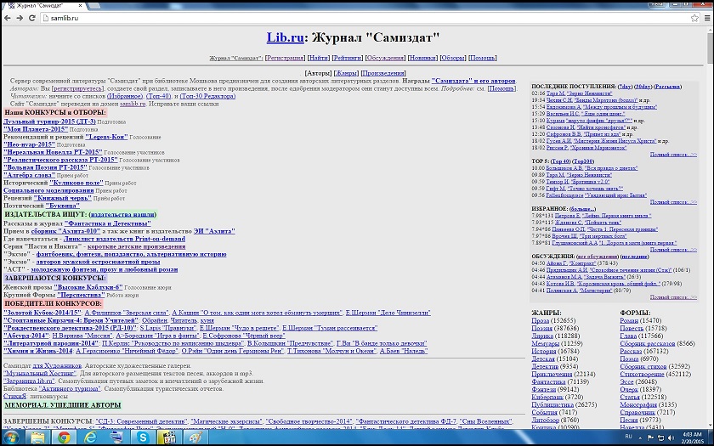Image resolution: width=714 pixels, height=446 pixels.
Task: Click the page vertical scrollbar
Action: (709, 212)
